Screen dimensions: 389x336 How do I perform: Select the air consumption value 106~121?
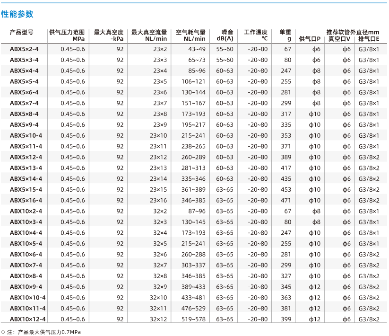click(x=193, y=81)
